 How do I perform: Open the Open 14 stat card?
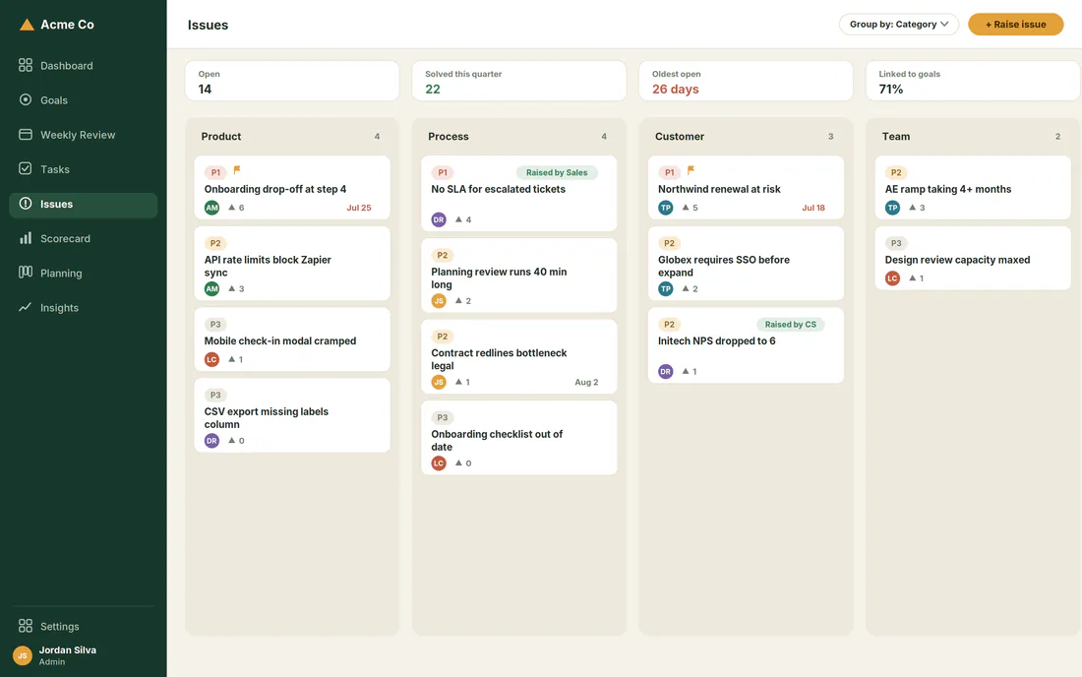click(292, 81)
